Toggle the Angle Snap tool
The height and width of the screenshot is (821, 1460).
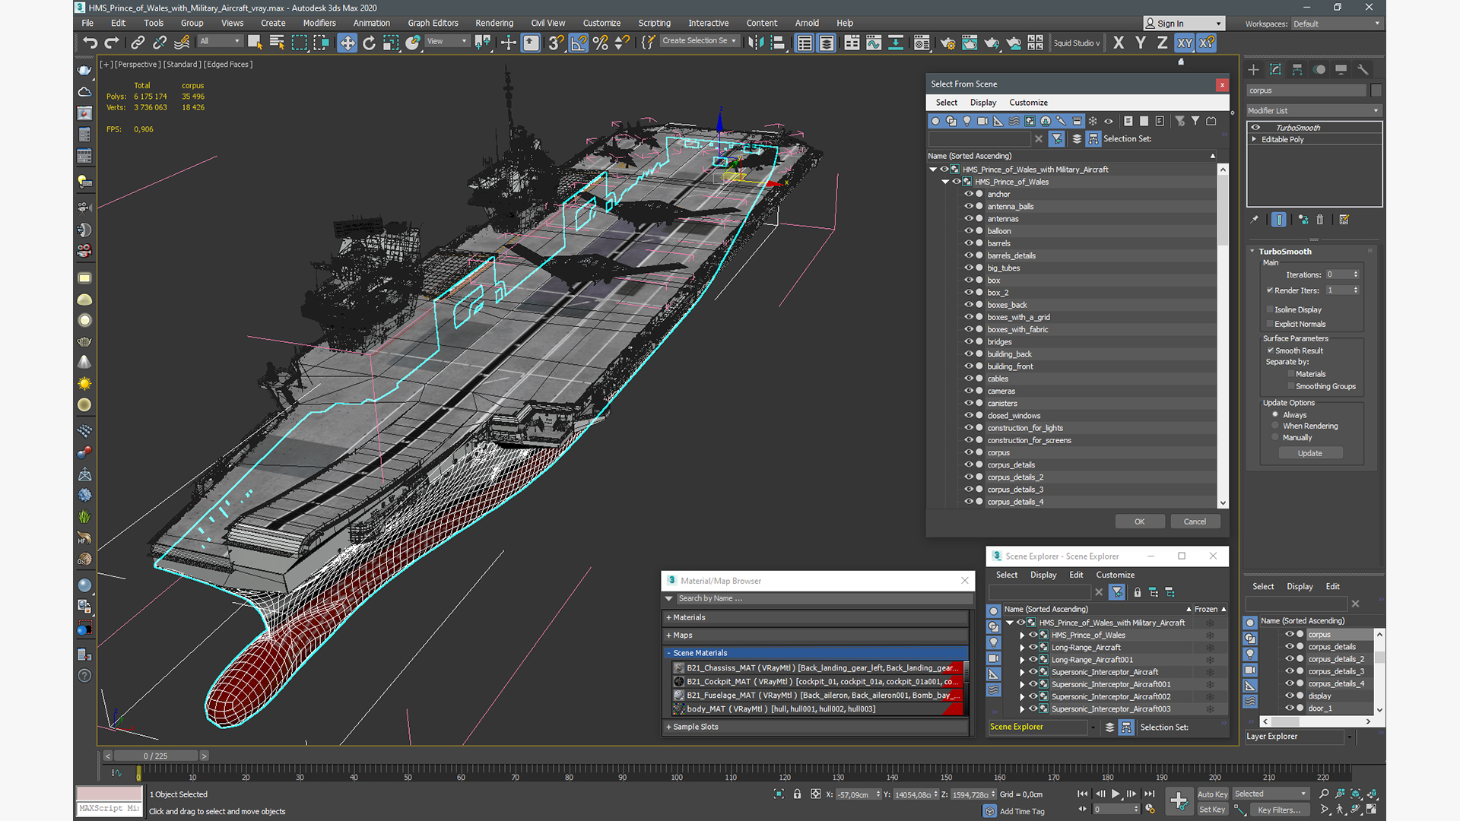(x=579, y=43)
